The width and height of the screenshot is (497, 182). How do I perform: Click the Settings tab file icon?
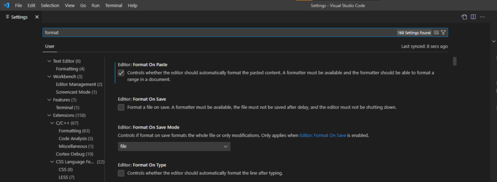(8, 17)
